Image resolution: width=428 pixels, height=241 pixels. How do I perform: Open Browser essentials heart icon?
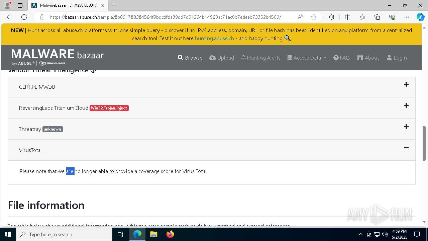tap(392, 17)
